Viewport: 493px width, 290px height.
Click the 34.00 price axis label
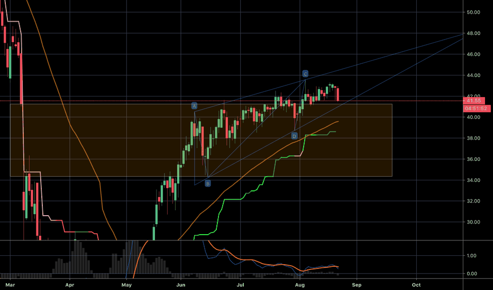point(473,180)
